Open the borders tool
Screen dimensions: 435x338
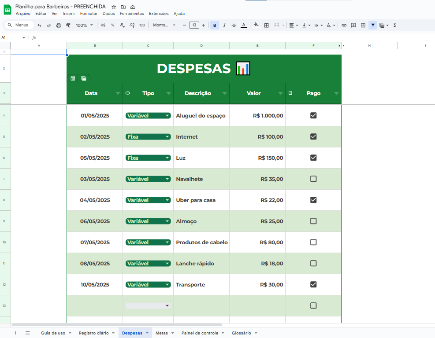pos(266,25)
